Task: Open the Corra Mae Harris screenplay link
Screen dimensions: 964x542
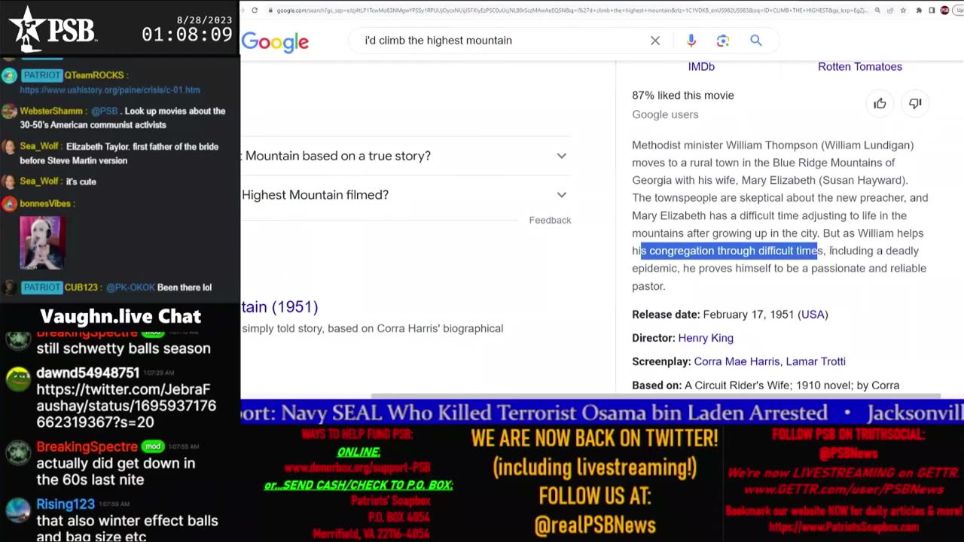Action: click(x=737, y=361)
